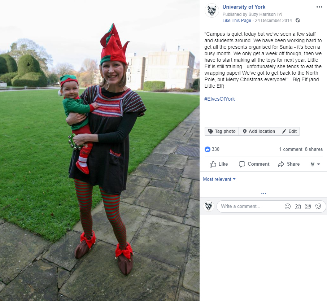This screenshot has width=327, height=301.
Task: Expand the Most relevant comment sorting
Action: 219,179
